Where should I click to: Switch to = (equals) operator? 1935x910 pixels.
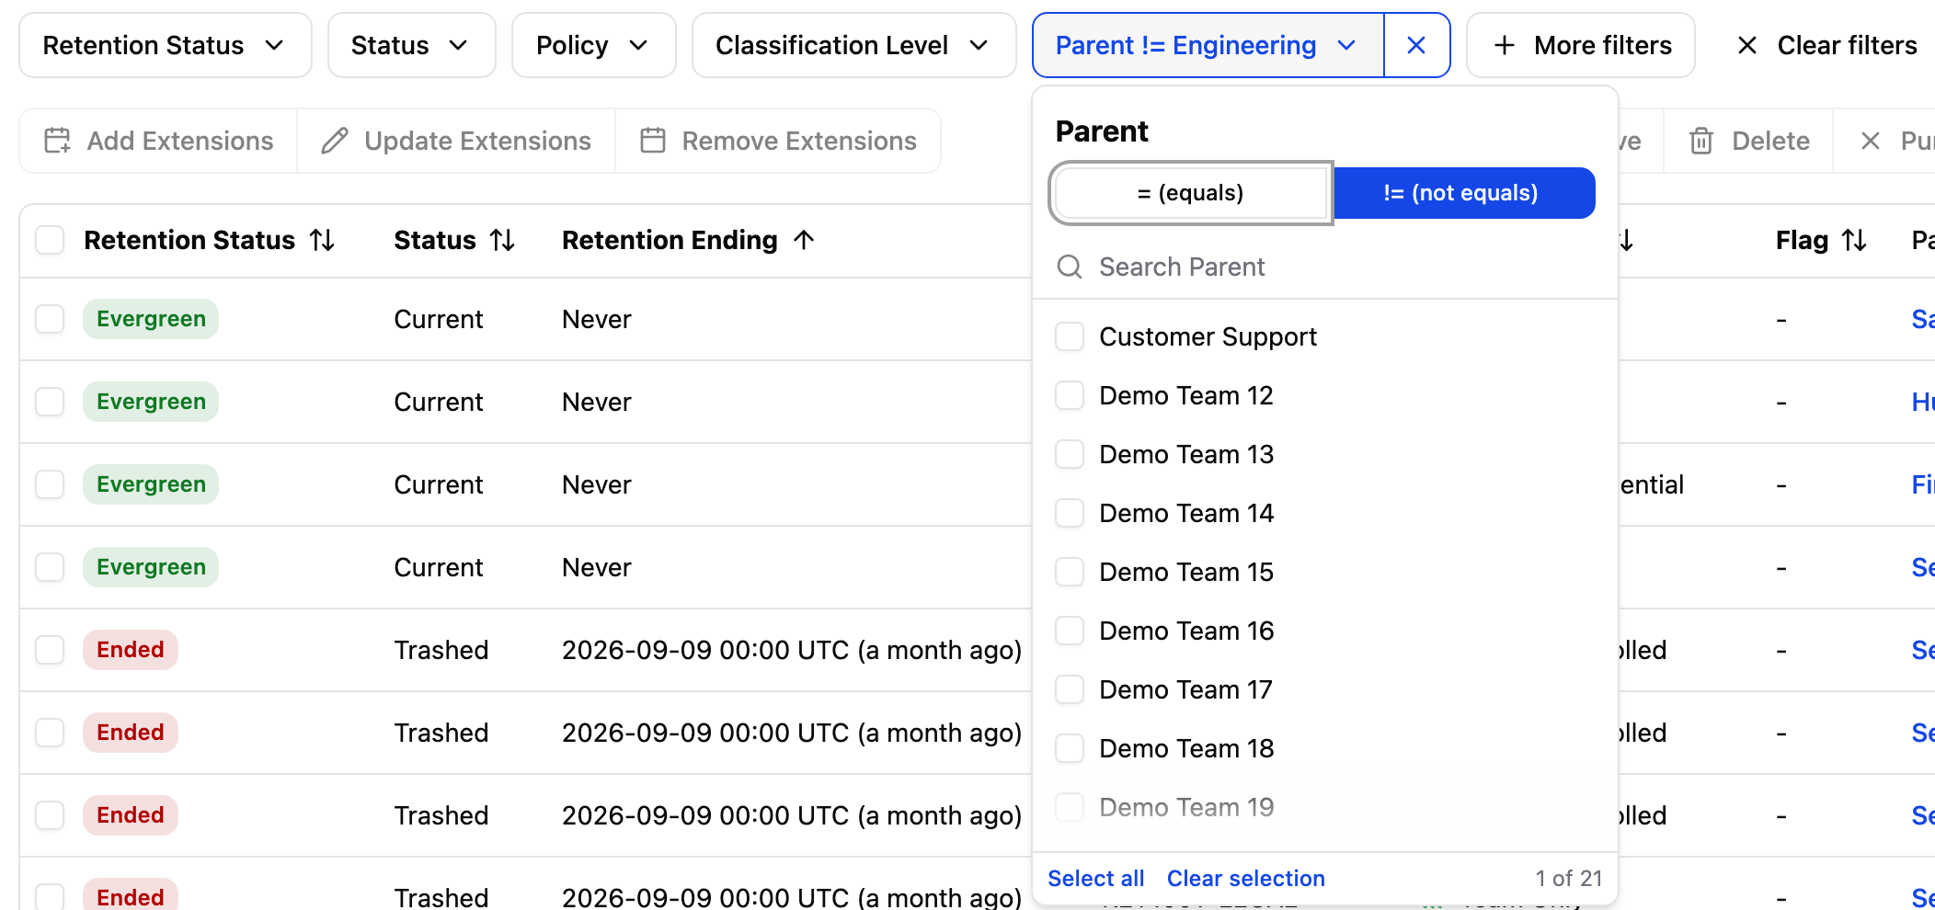coord(1191,193)
